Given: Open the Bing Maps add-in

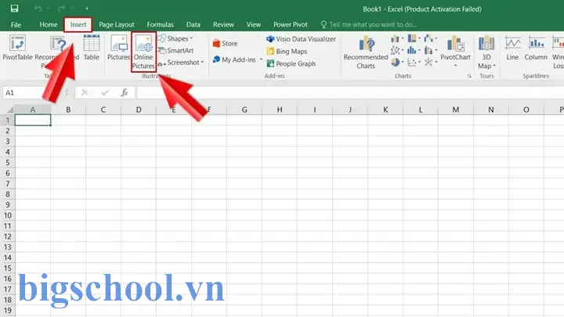Looking at the screenshot, I should pos(287,52).
